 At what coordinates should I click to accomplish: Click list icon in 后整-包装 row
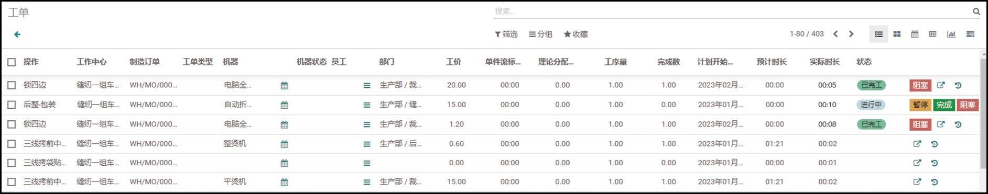click(x=367, y=105)
